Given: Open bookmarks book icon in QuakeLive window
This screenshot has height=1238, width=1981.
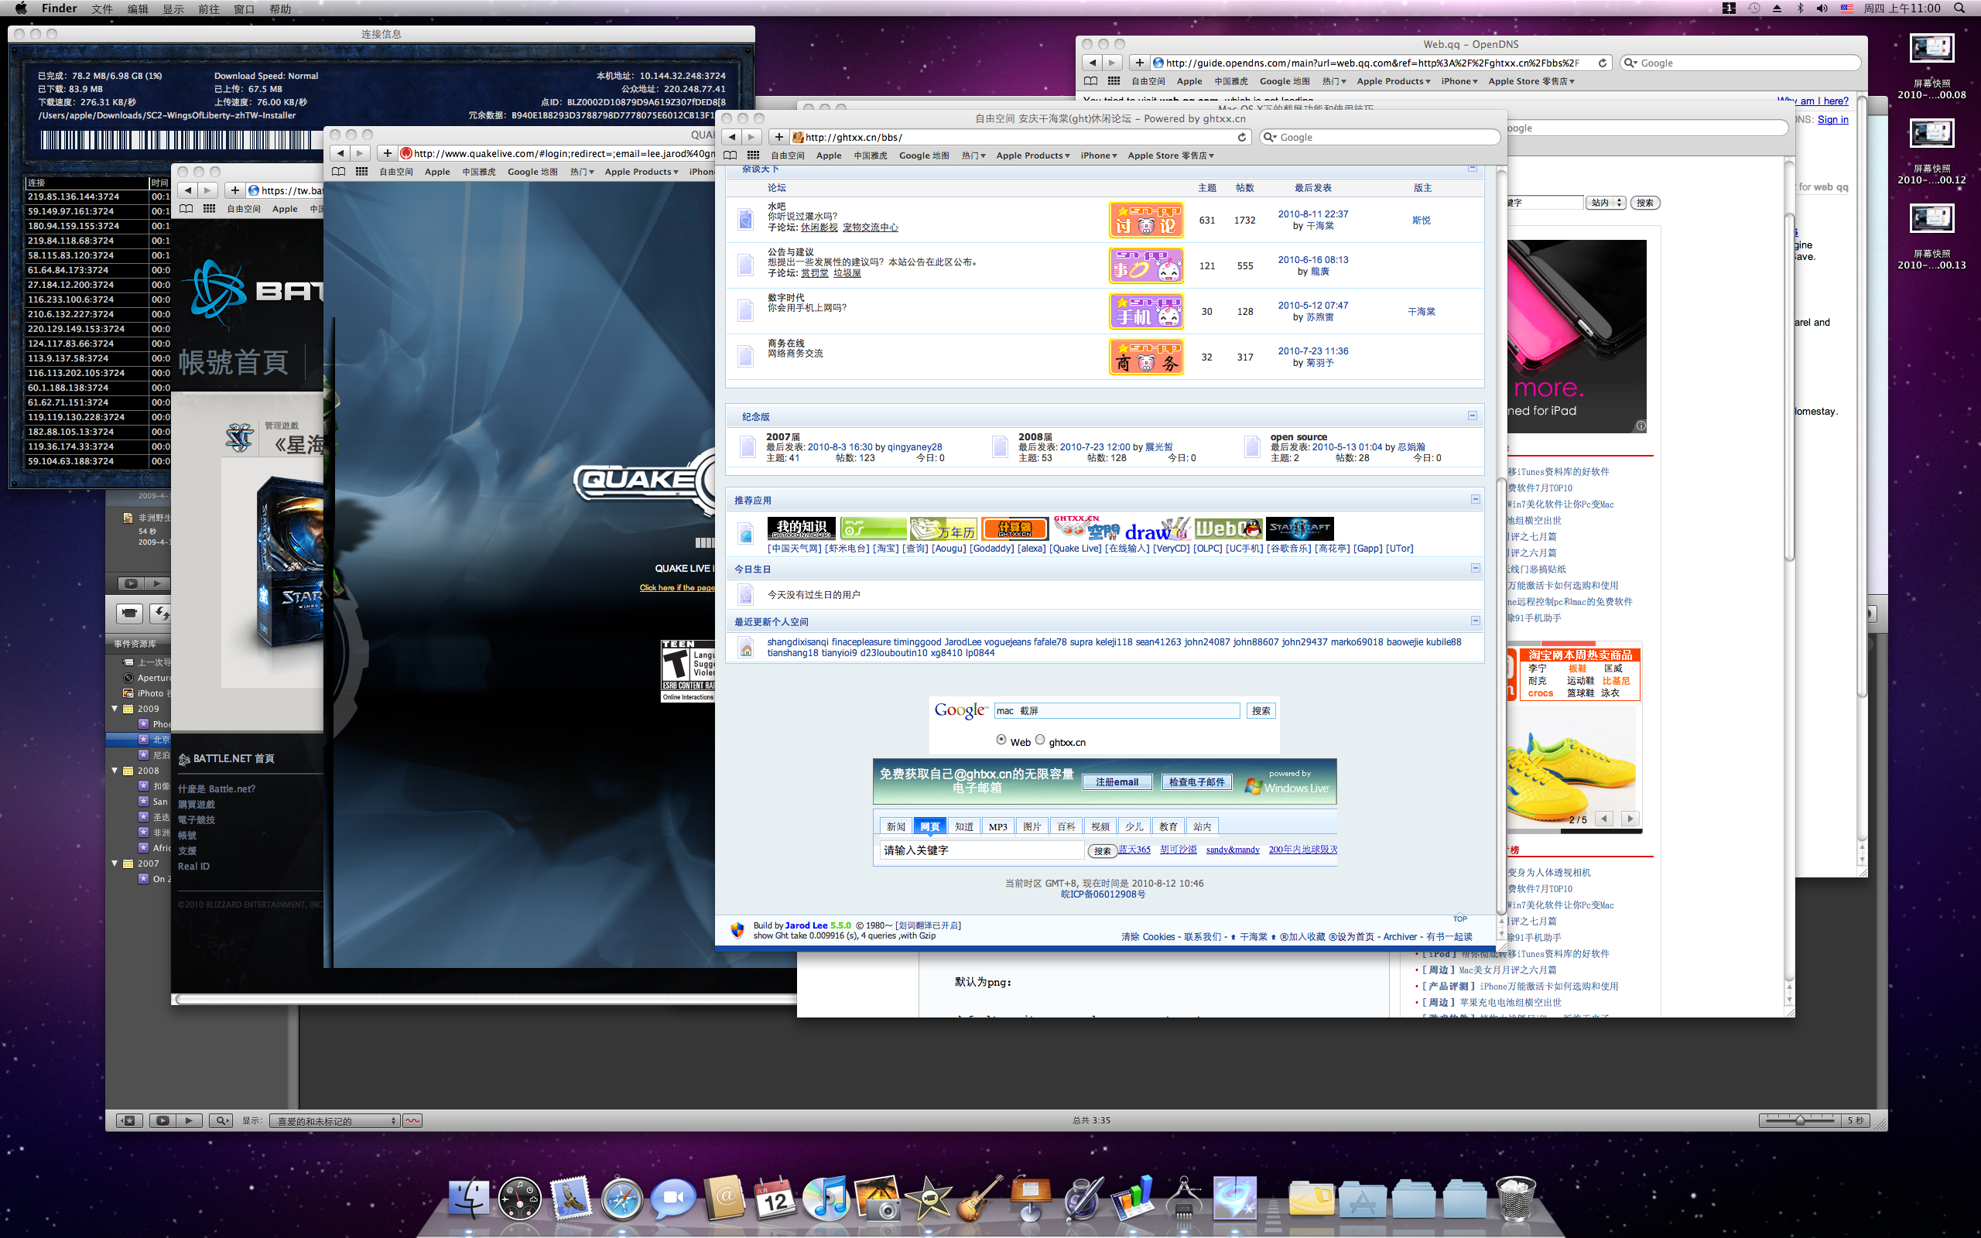Looking at the screenshot, I should (339, 172).
